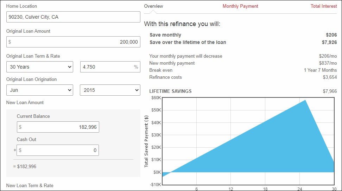
Task: Click the dollar sign in Cash Out field
Action: point(20,150)
